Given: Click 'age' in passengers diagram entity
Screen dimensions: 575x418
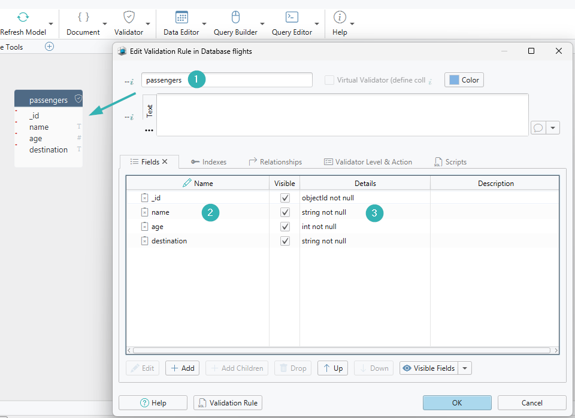Looking at the screenshot, I should coord(35,138).
